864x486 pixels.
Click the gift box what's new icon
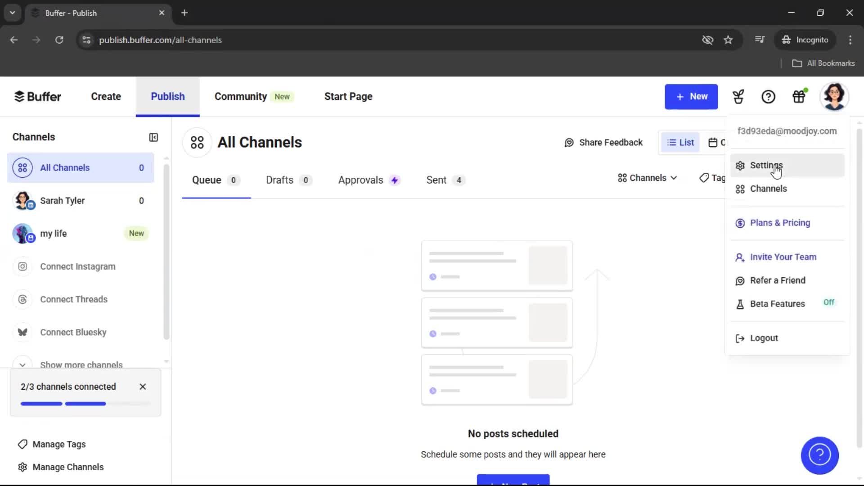click(x=799, y=97)
